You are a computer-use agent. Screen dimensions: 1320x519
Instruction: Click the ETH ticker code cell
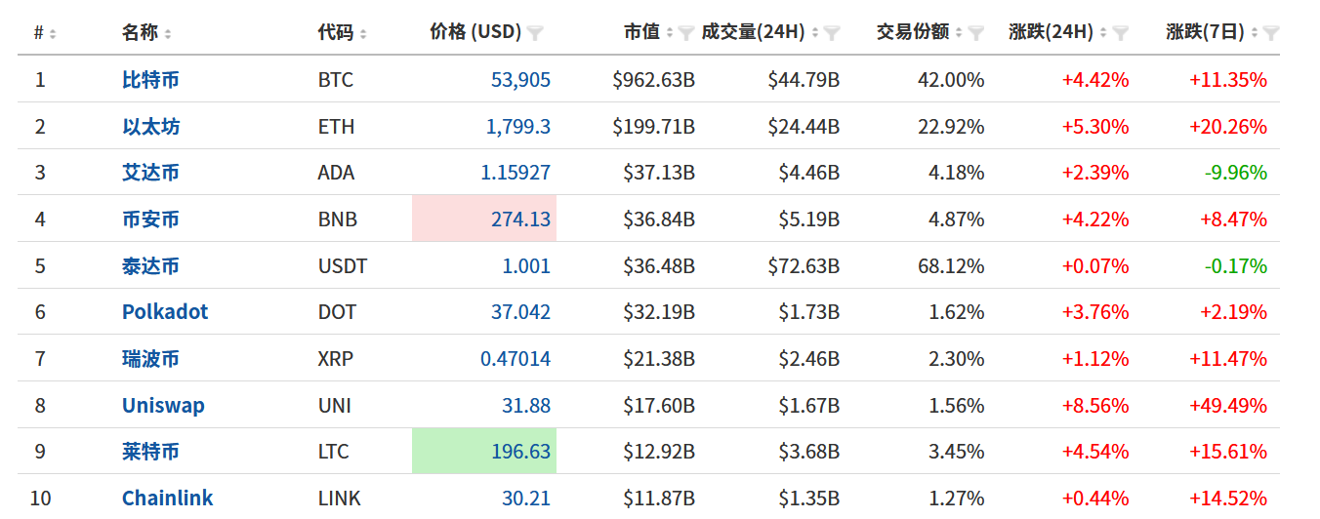click(336, 127)
